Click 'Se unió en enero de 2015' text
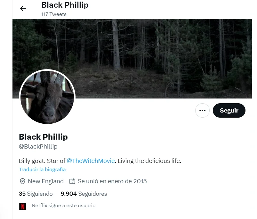Image resolution: width=257 pixels, height=219 pixels. pos(112,181)
